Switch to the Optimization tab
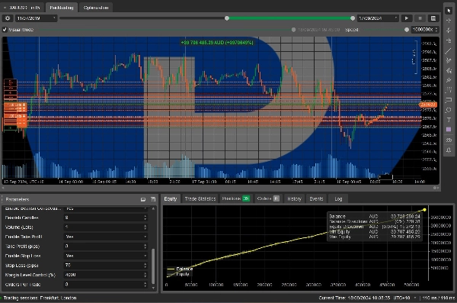Screen dimensions: 457x303 [x=96, y=8]
